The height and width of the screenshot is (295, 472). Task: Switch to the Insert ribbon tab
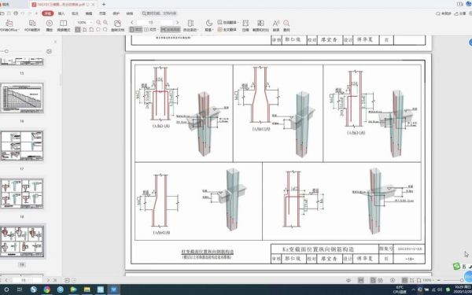click(x=61, y=13)
